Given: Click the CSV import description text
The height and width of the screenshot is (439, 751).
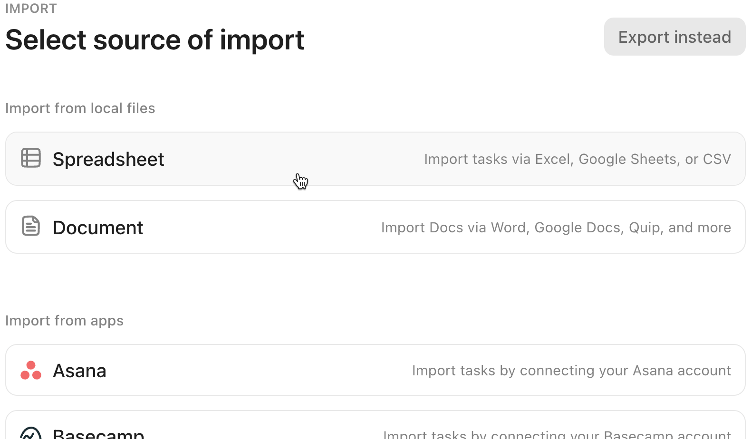Looking at the screenshot, I should coord(577,159).
